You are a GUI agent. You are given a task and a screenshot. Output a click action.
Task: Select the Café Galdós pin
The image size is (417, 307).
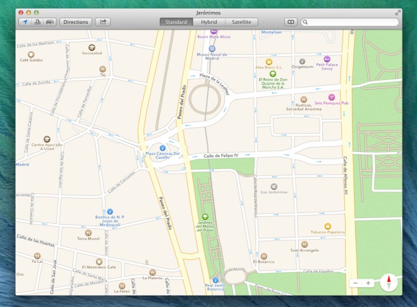[x=31, y=55]
